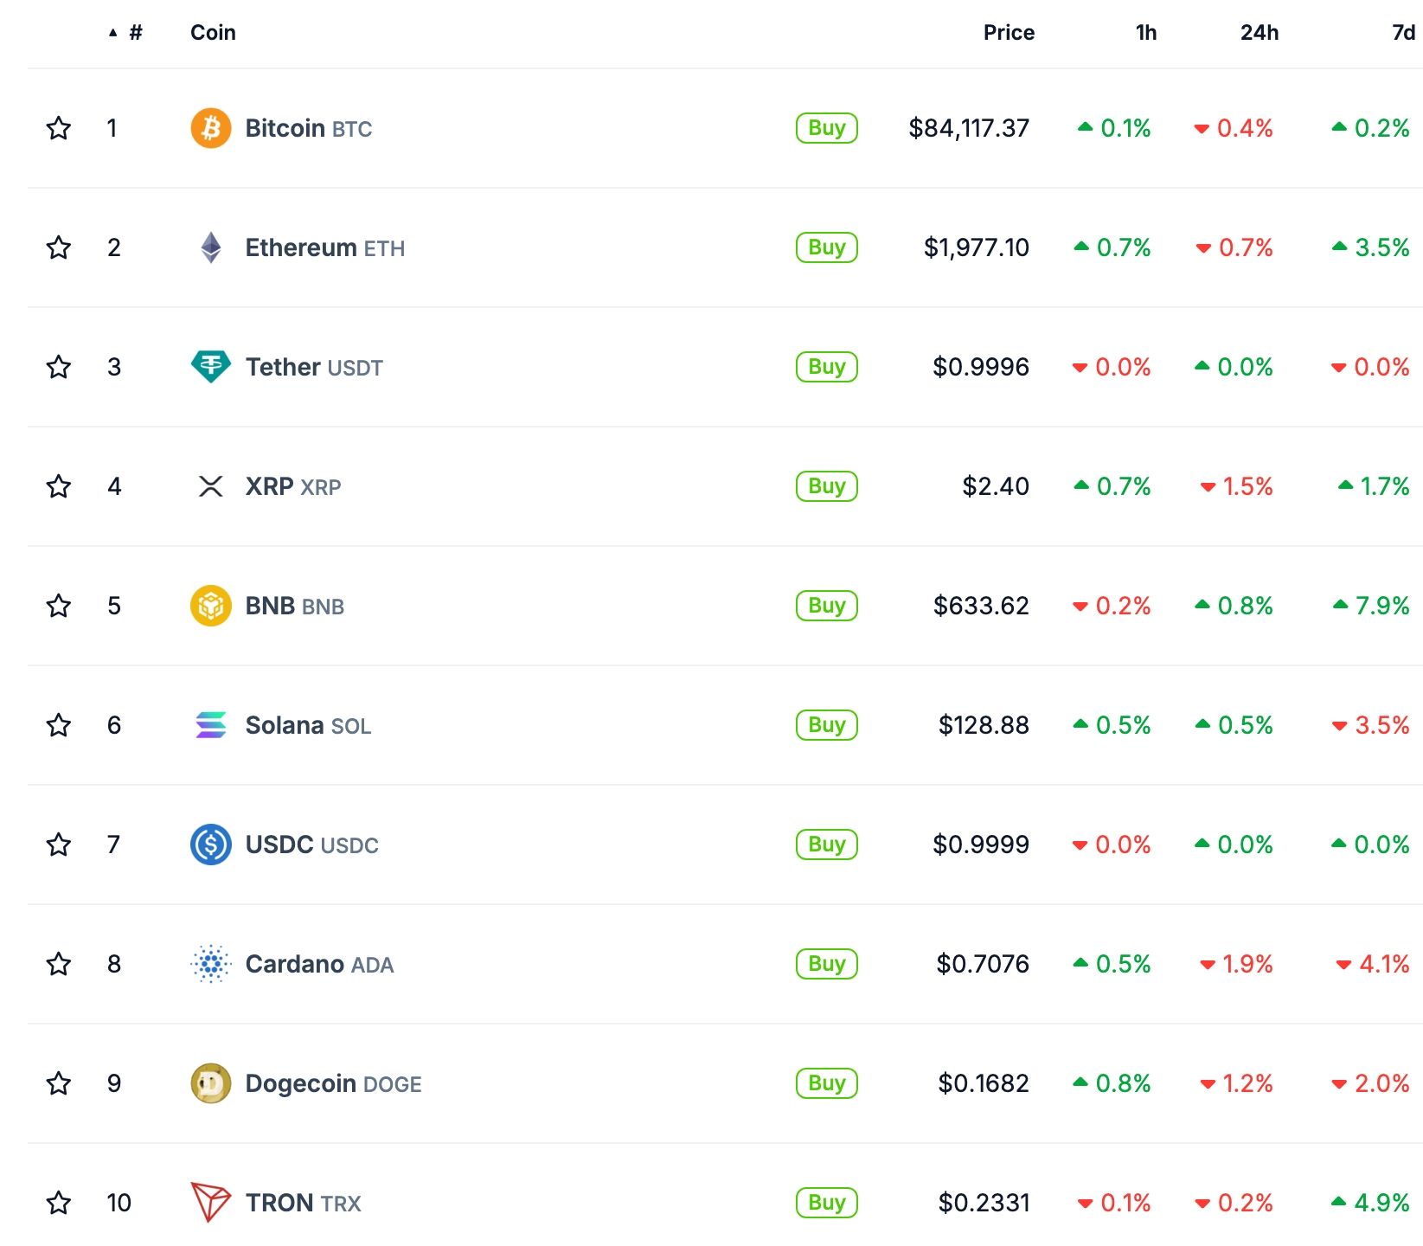Click Buy button for Ethereum

[826, 247]
